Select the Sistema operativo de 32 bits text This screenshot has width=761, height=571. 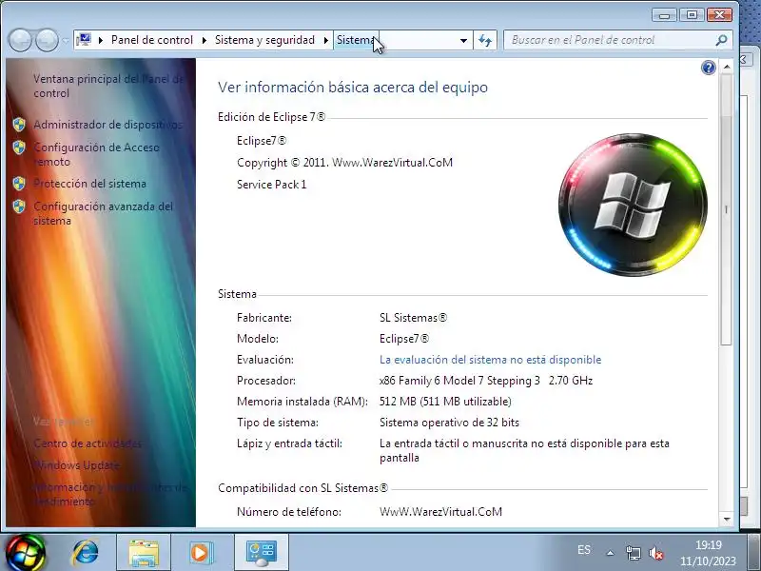pos(449,423)
